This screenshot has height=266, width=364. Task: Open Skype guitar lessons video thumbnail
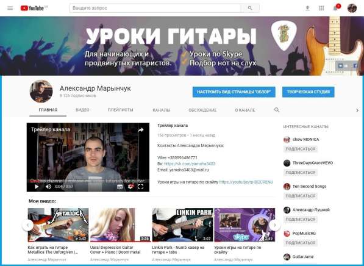coord(244,225)
